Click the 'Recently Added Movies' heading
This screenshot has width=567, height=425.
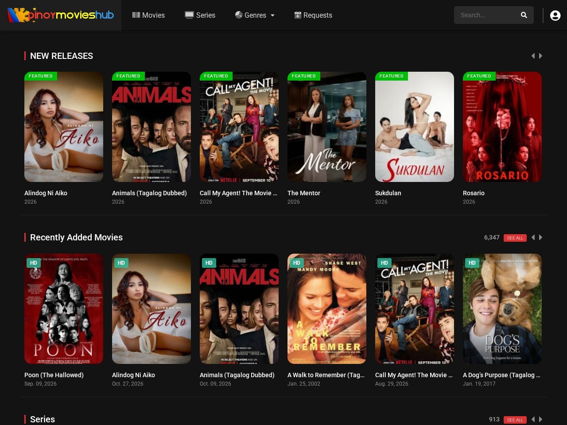[76, 237]
